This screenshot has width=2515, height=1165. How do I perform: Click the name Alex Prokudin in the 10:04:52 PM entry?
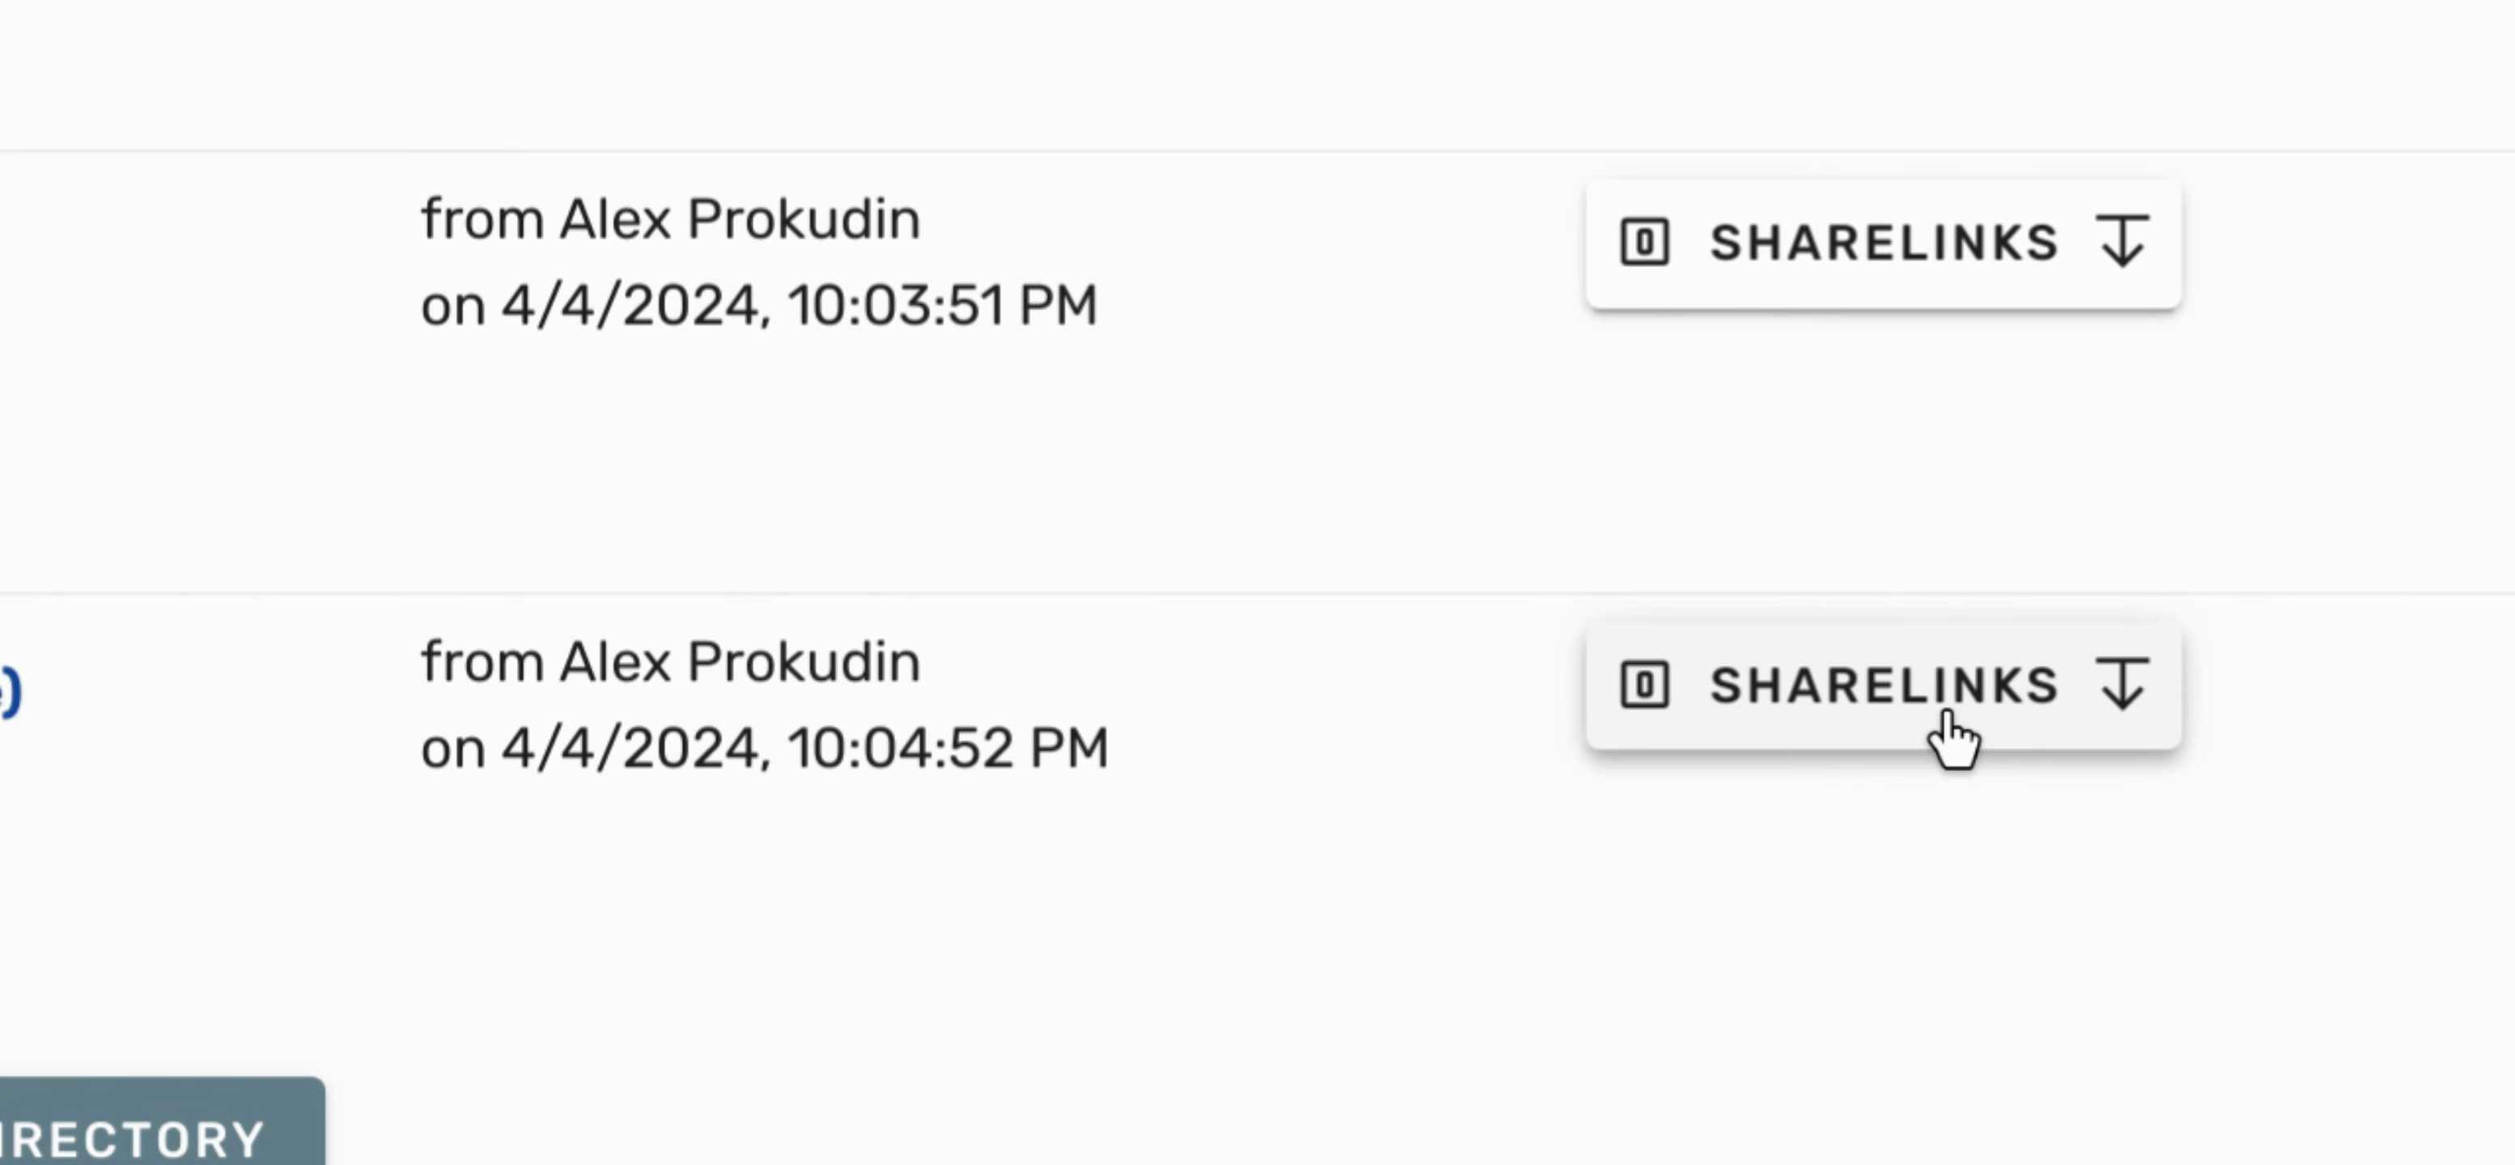(x=739, y=663)
